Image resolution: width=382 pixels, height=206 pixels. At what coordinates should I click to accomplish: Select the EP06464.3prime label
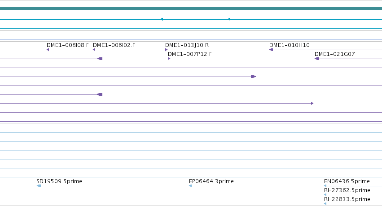click(x=211, y=181)
